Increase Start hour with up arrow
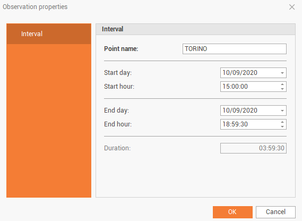This screenshot has height=221, width=302. click(282, 84)
